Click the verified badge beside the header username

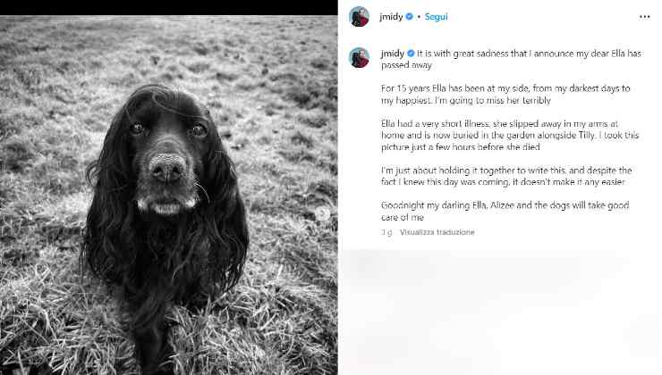(x=409, y=17)
